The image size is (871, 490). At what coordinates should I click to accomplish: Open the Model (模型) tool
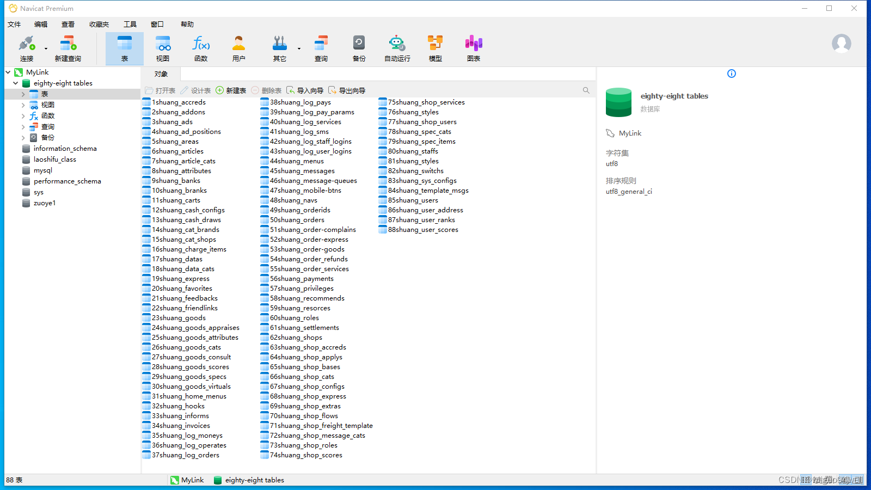pos(436,48)
